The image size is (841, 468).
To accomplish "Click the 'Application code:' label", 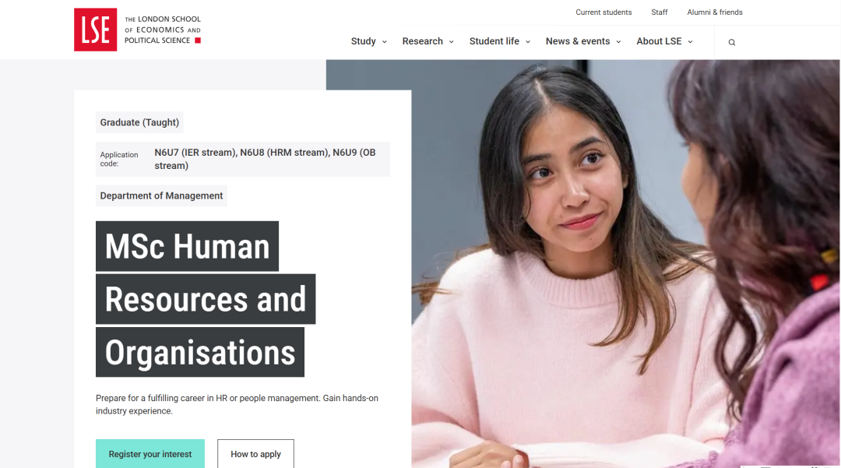I will (x=119, y=159).
